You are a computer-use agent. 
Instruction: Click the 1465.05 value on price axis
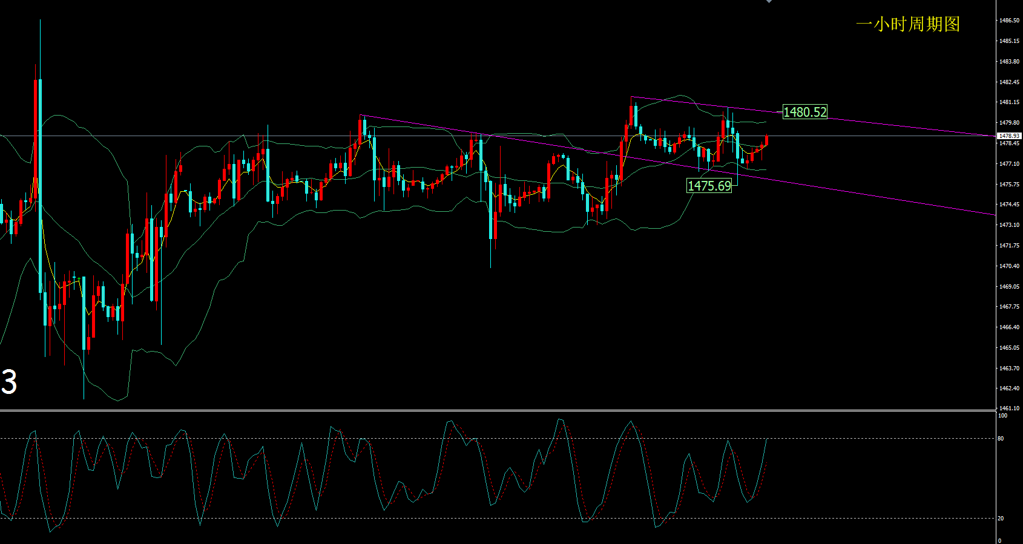tap(1009, 348)
